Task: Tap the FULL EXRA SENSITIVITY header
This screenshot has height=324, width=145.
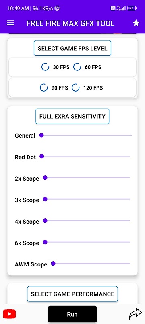Action: click(72, 116)
